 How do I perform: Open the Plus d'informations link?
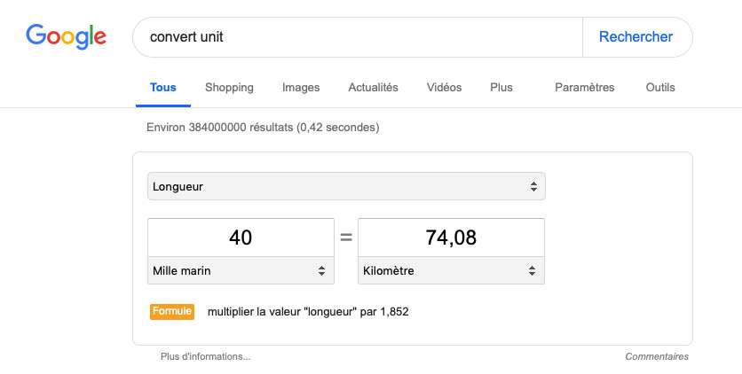[x=205, y=357]
